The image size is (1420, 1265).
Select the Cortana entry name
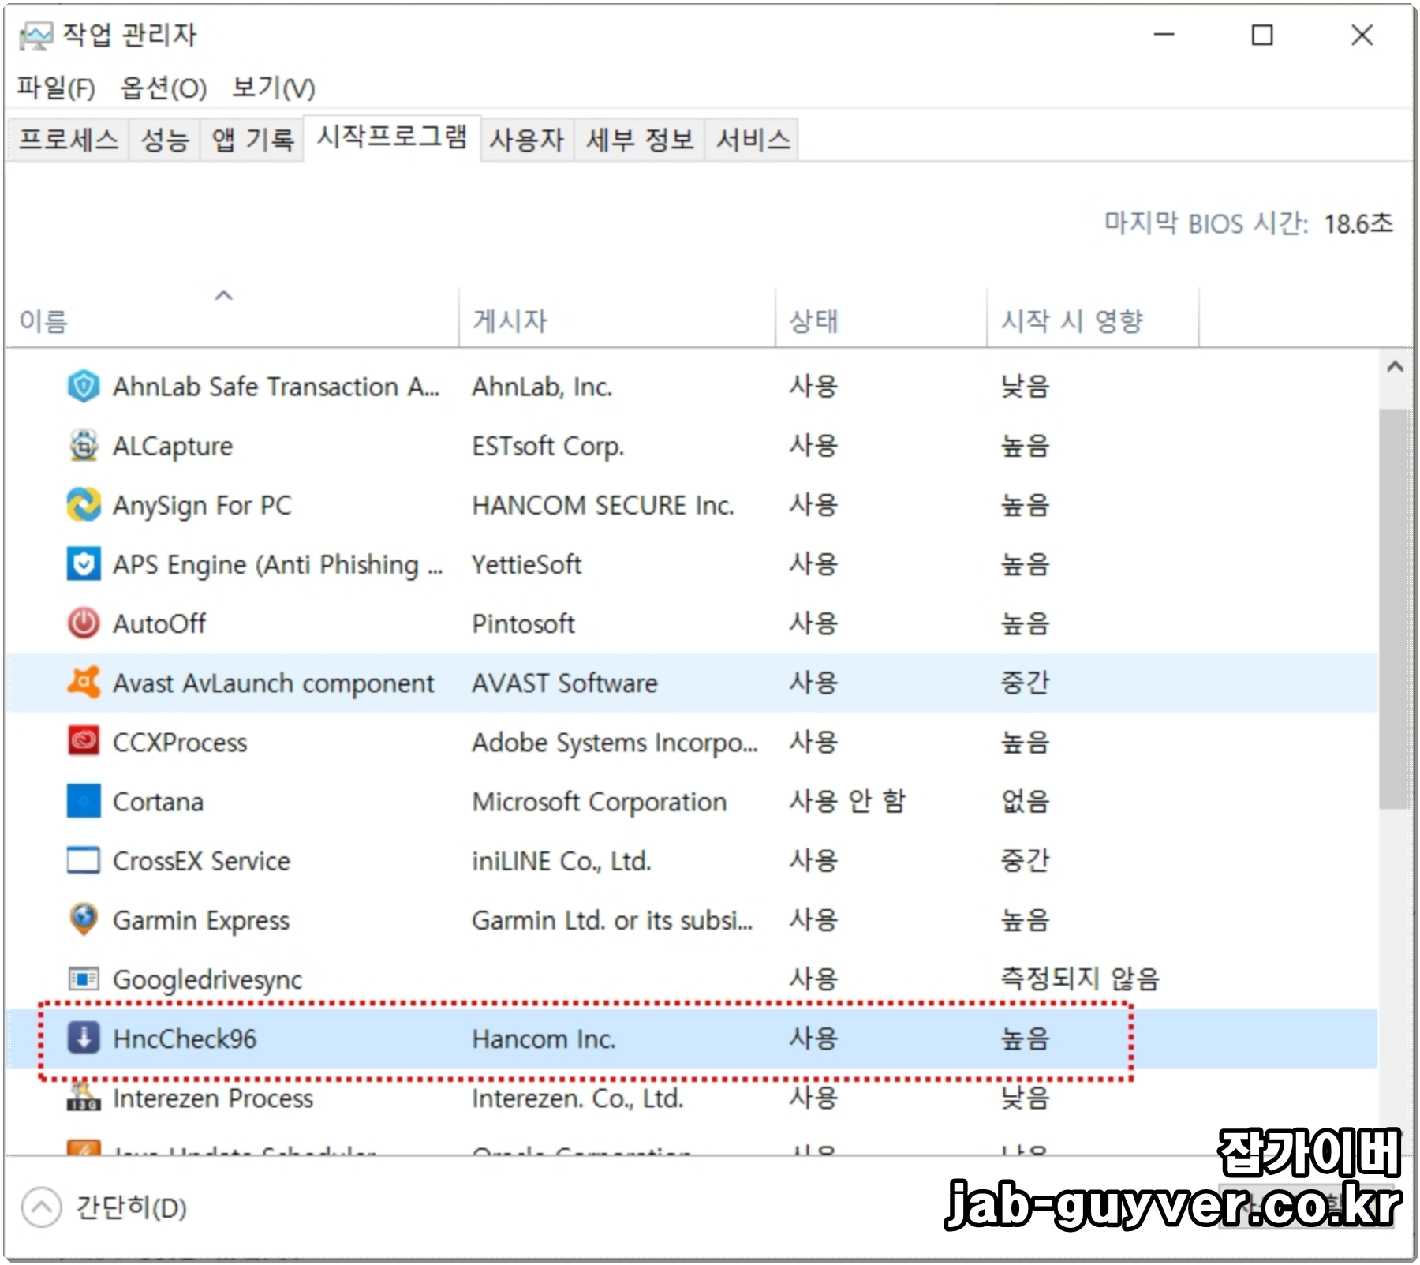pos(158,802)
